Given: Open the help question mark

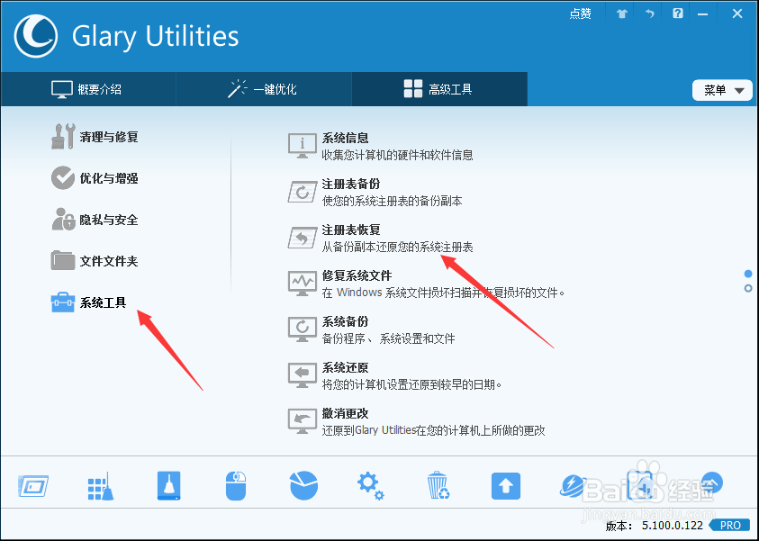Looking at the screenshot, I should [x=677, y=14].
